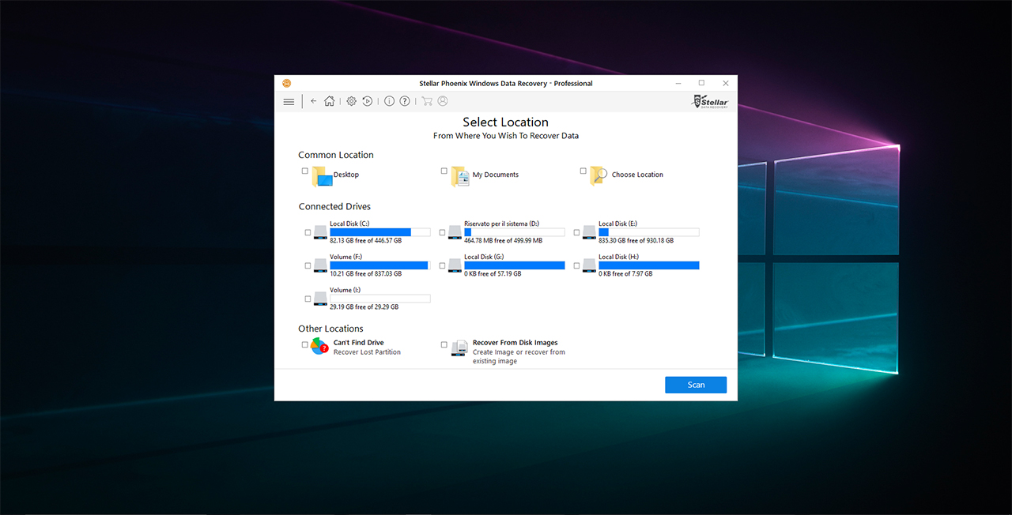Open the hamburger menu in the toolbar
This screenshot has height=515, width=1012.
click(289, 101)
